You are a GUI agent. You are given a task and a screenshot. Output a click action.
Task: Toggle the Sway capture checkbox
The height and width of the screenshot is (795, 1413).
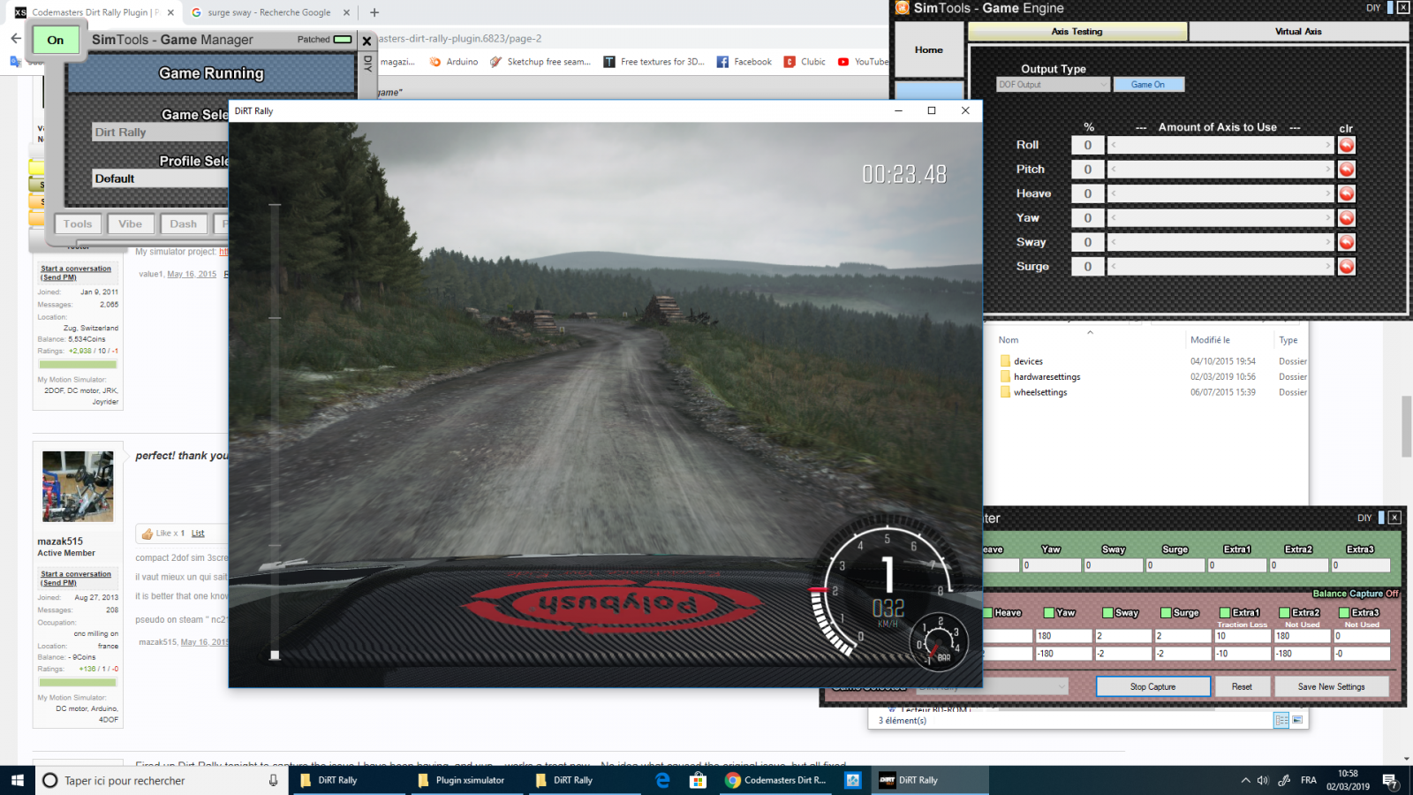coord(1107,612)
